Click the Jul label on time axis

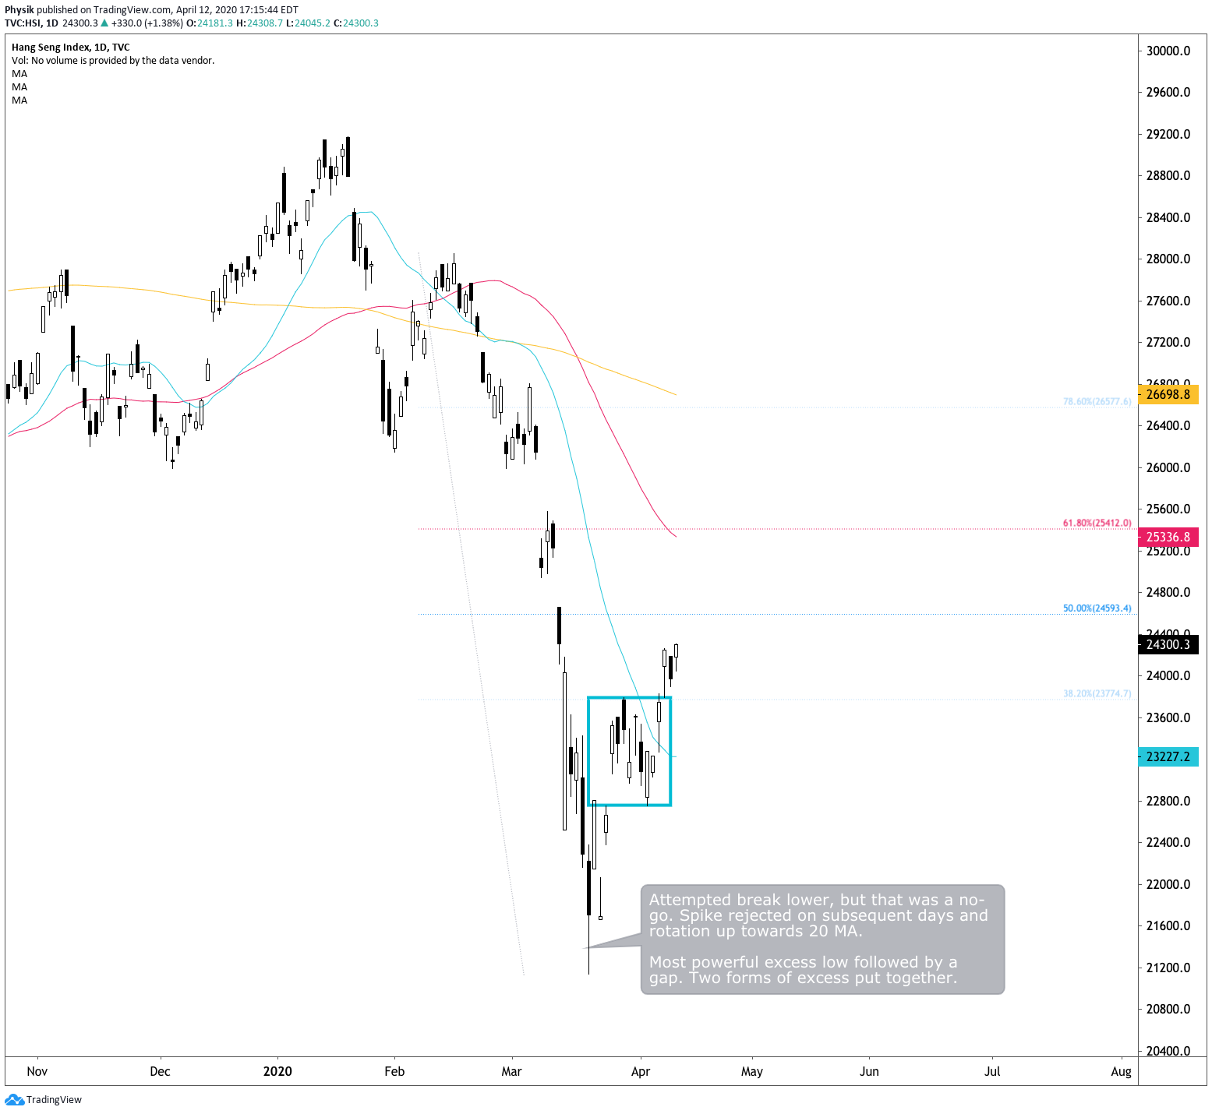992,1072
